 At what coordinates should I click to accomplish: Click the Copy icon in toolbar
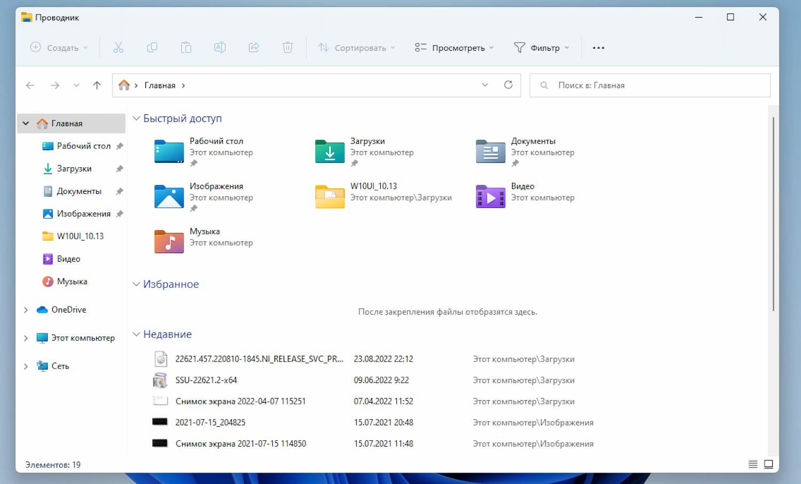[152, 48]
